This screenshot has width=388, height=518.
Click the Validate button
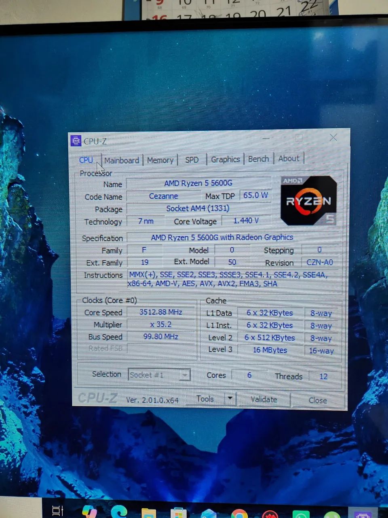pos(264,399)
